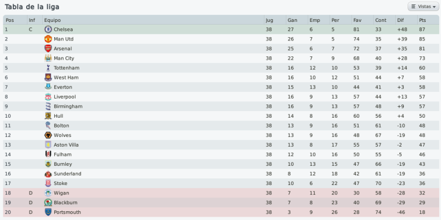The image size is (441, 220).
Task: Click the Aston Villa team name
Action: 66,145
